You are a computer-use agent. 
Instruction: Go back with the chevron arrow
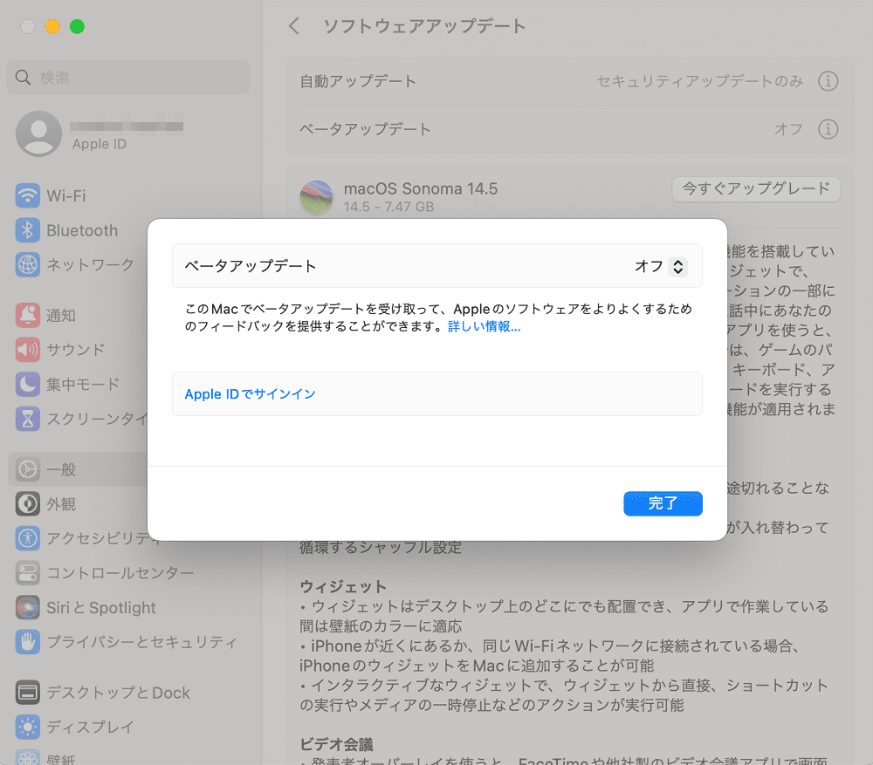[x=294, y=25]
